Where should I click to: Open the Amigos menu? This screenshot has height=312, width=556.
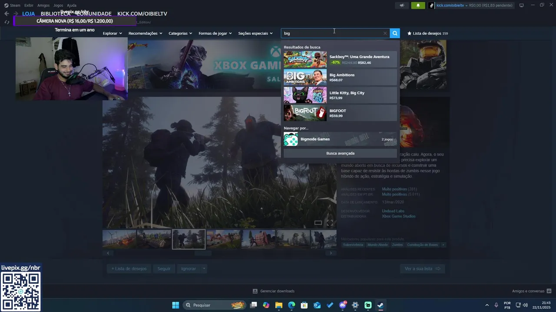pyautogui.click(x=43, y=5)
